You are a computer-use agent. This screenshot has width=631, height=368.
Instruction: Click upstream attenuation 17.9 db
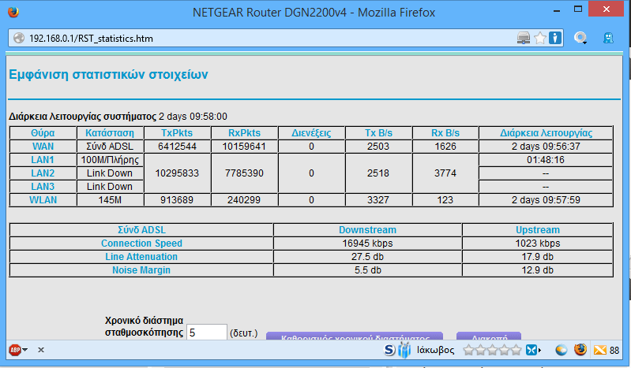click(x=538, y=257)
